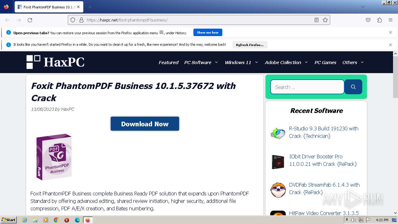
Task: Click the Download Now button
Action: [x=145, y=124]
